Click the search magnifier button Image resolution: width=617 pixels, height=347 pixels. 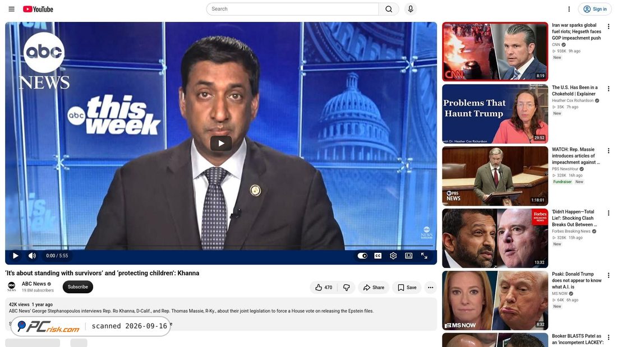pos(389,9)
